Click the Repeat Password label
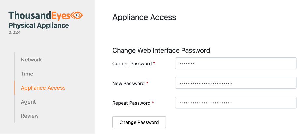This screenshot has width=305, height=134. click(x=131, y=103)
